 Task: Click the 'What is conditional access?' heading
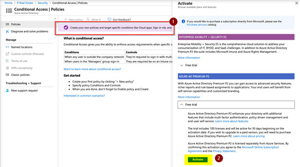click(84, 38)
